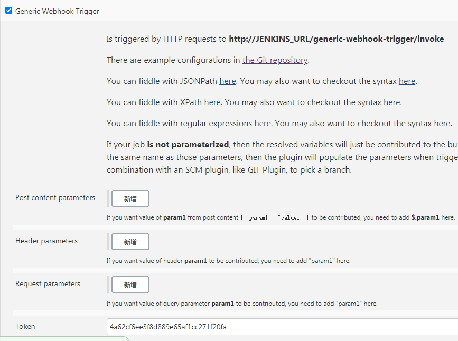Open the regular expressions fiddle 'here' link
Screen dimensions: 458x341
pos(263,124)
